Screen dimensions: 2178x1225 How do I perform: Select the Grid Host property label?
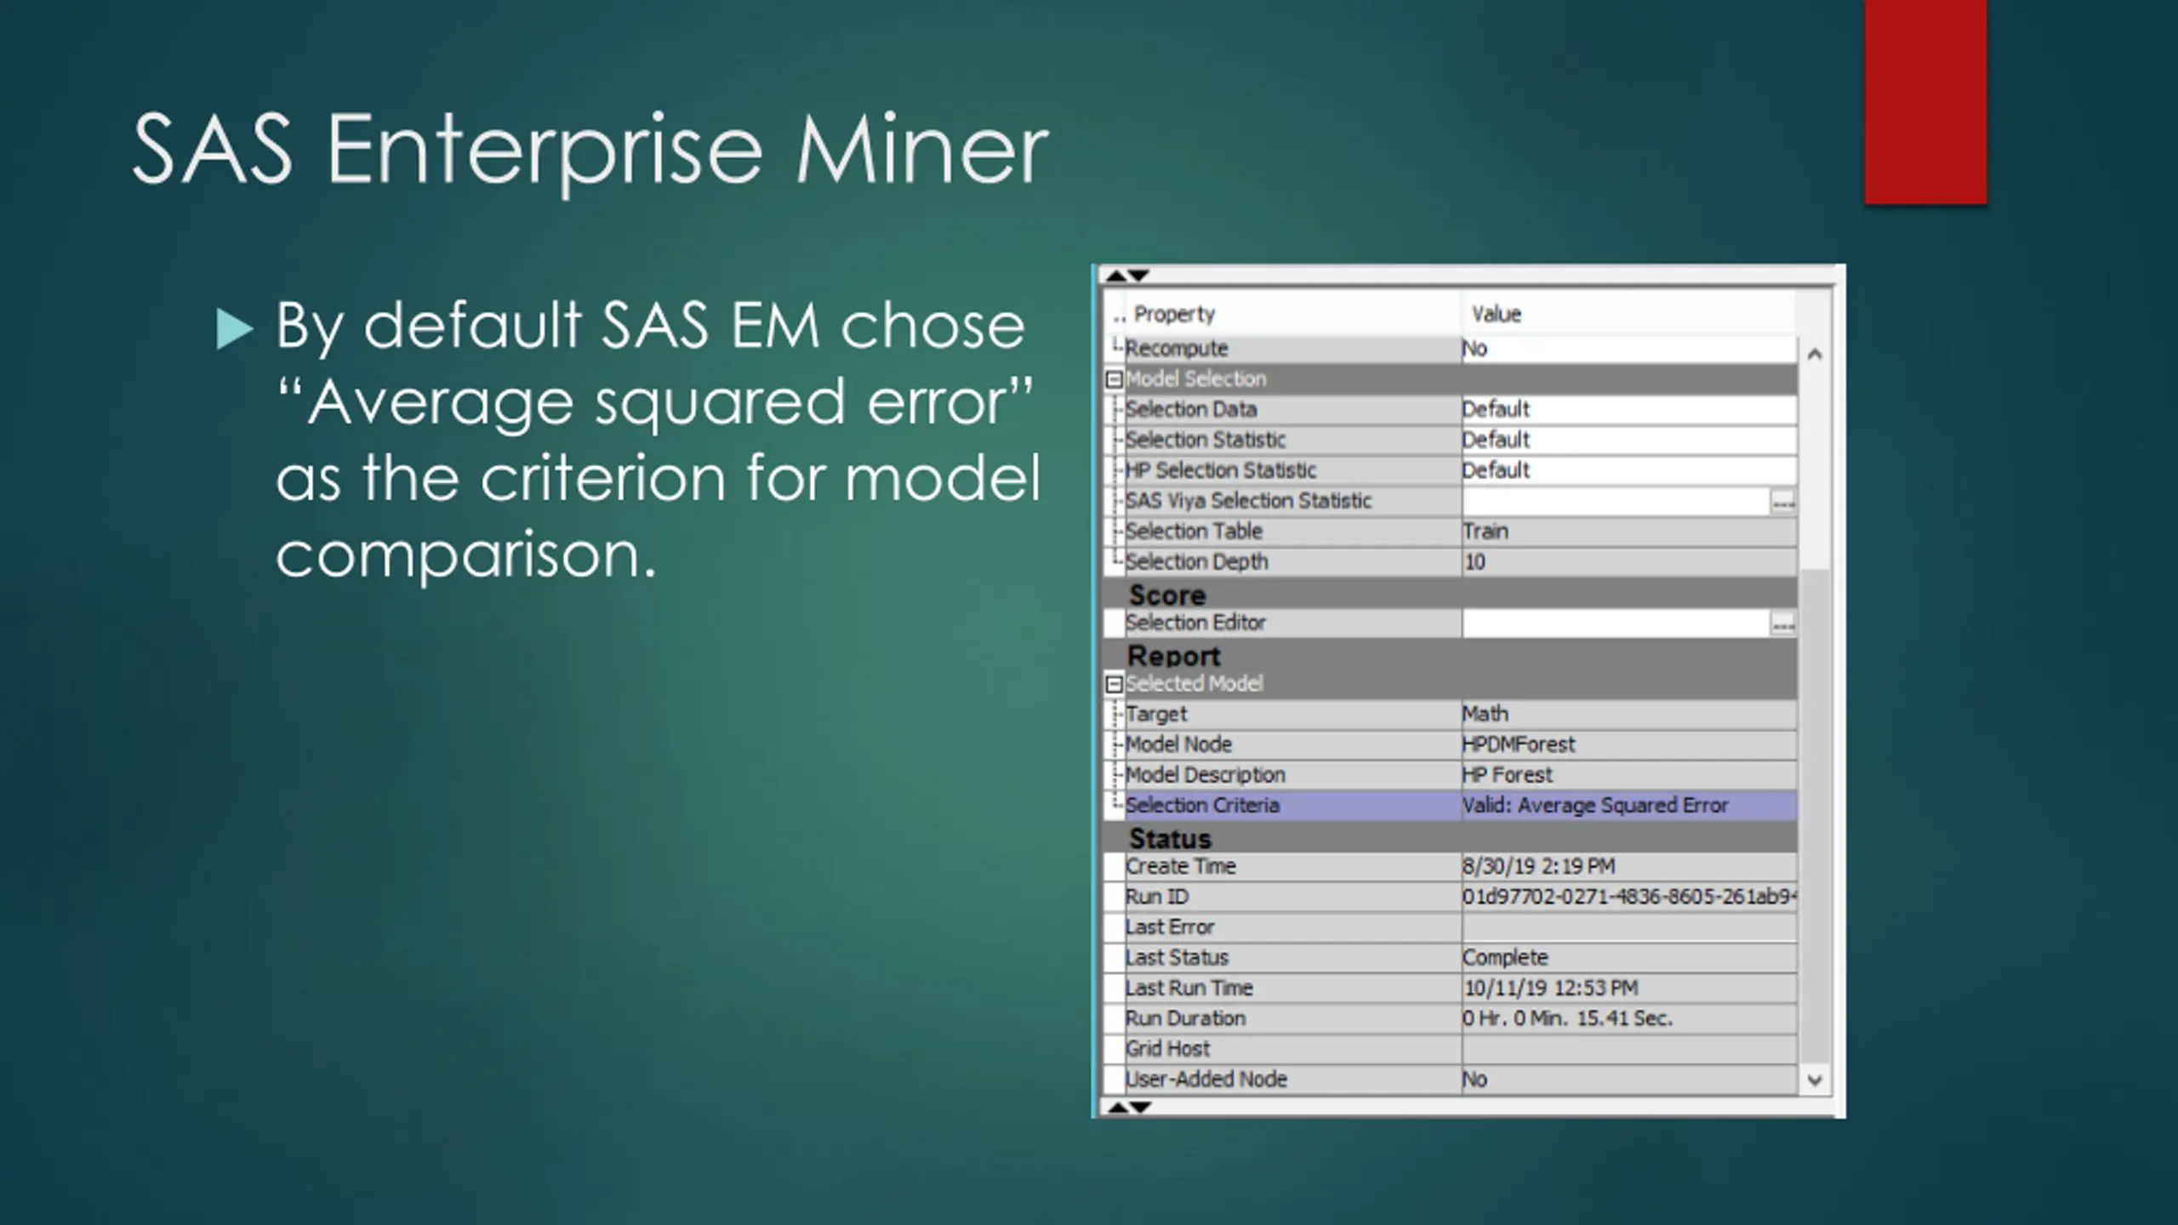pos(1167,1050)
